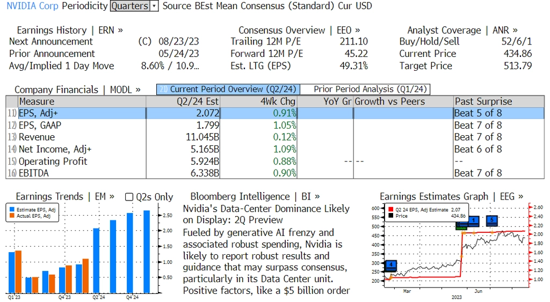The image size is (550, 302).
Task: Open Earnings Trends EM section
Action: coord(65,196)
